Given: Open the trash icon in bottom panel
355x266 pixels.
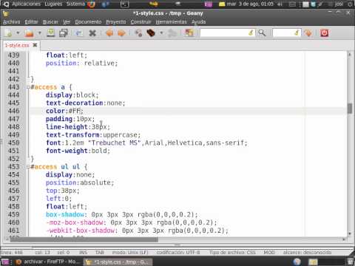Looking at the screenshot, I should (350, 262).
